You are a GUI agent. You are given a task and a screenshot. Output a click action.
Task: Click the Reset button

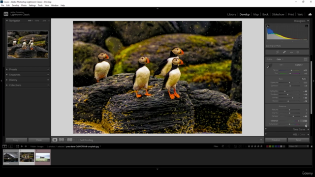(x=299, y=140)
